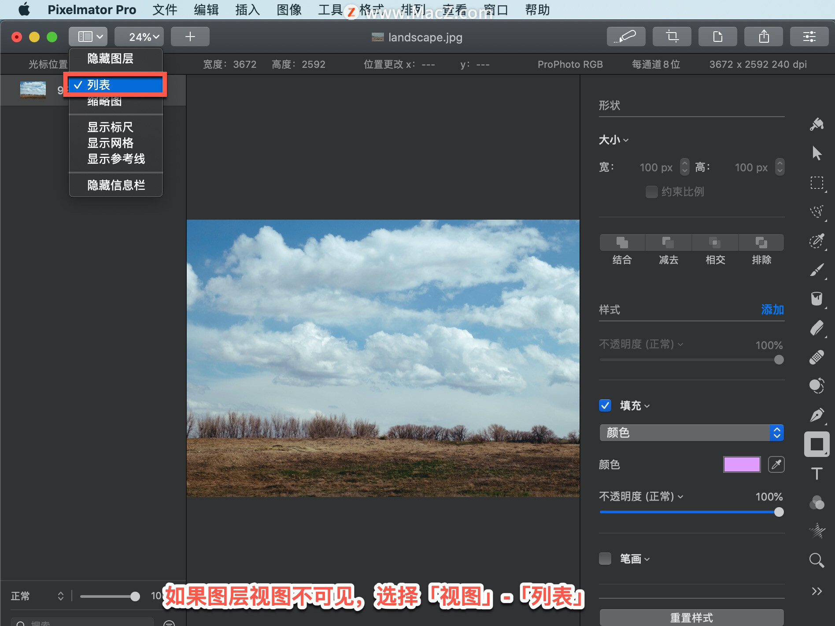835x626 pixels.
Task: Open the 图像 menu
Action: click(x=289, y=10)
